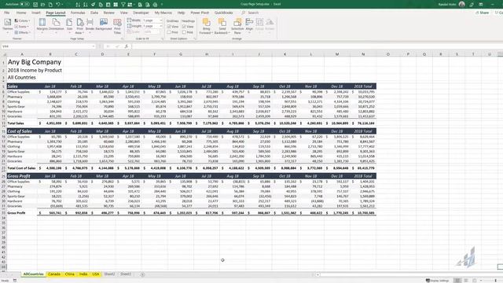The height and width of the screenshot is (283, 503).
Task: Select the 'Any Big Company' title cell
Action: tap(35, 62)
